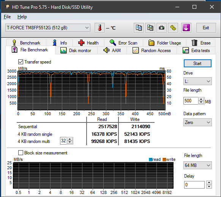
Task: Open the Data pattern Zero dropdown
Action: (x=197, y=122)
